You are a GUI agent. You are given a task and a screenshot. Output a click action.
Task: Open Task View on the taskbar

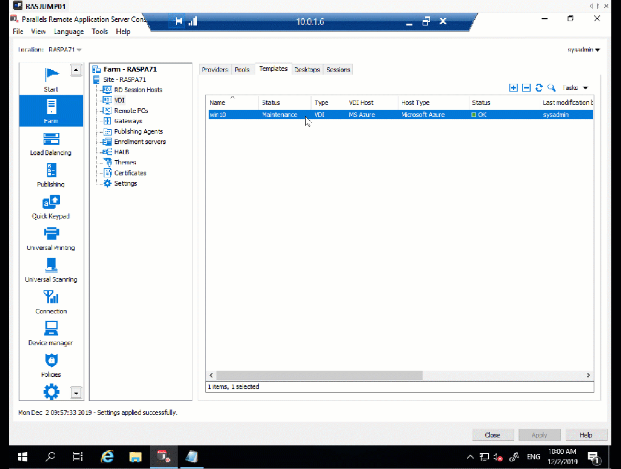(78, 457)
